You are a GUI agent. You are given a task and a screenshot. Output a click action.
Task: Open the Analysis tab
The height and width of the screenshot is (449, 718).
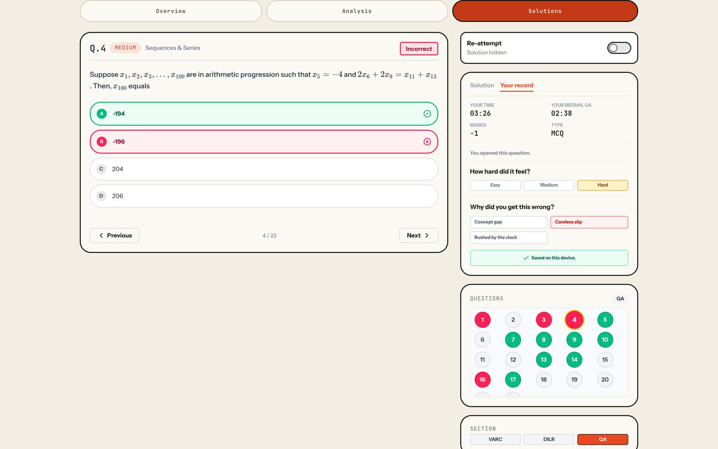click(357, 11)
